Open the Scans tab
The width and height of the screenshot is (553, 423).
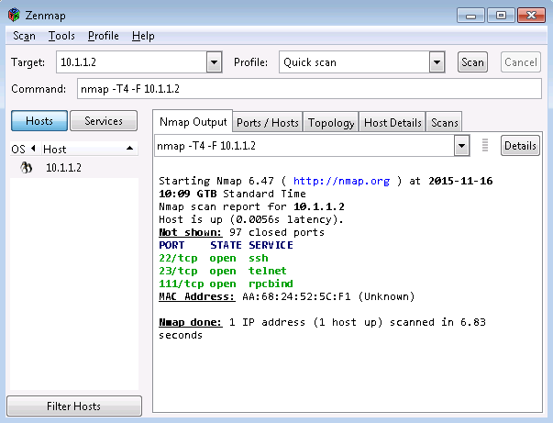point(445,123)
